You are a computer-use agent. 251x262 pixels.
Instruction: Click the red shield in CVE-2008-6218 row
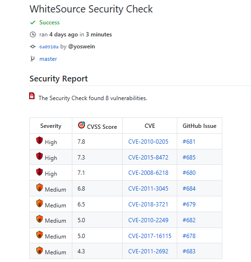pos(39,172)
